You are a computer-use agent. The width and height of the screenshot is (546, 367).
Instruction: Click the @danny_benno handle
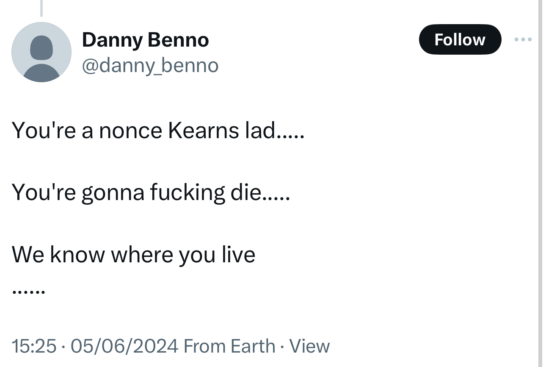pos(150,65)
